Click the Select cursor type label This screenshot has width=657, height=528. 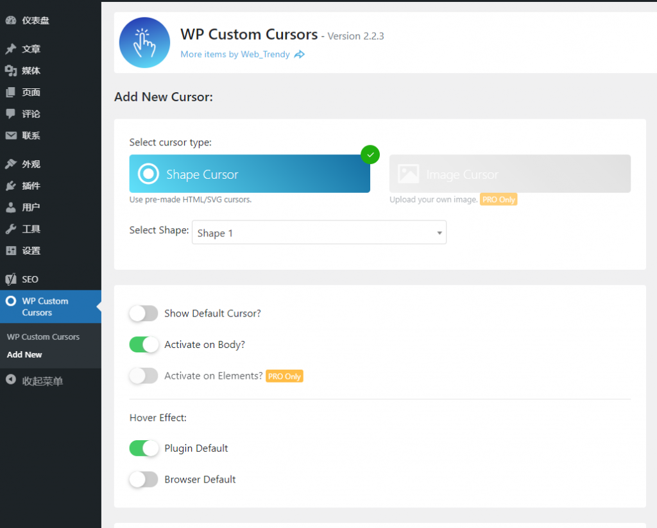coord(171,143)
